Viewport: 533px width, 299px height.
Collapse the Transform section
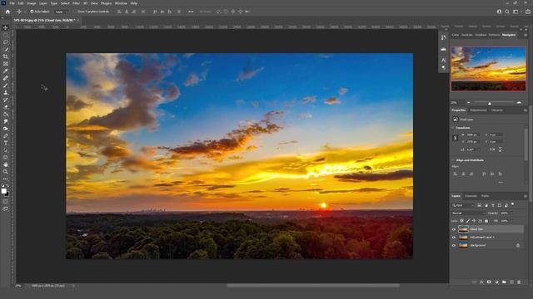coord(453,128)
